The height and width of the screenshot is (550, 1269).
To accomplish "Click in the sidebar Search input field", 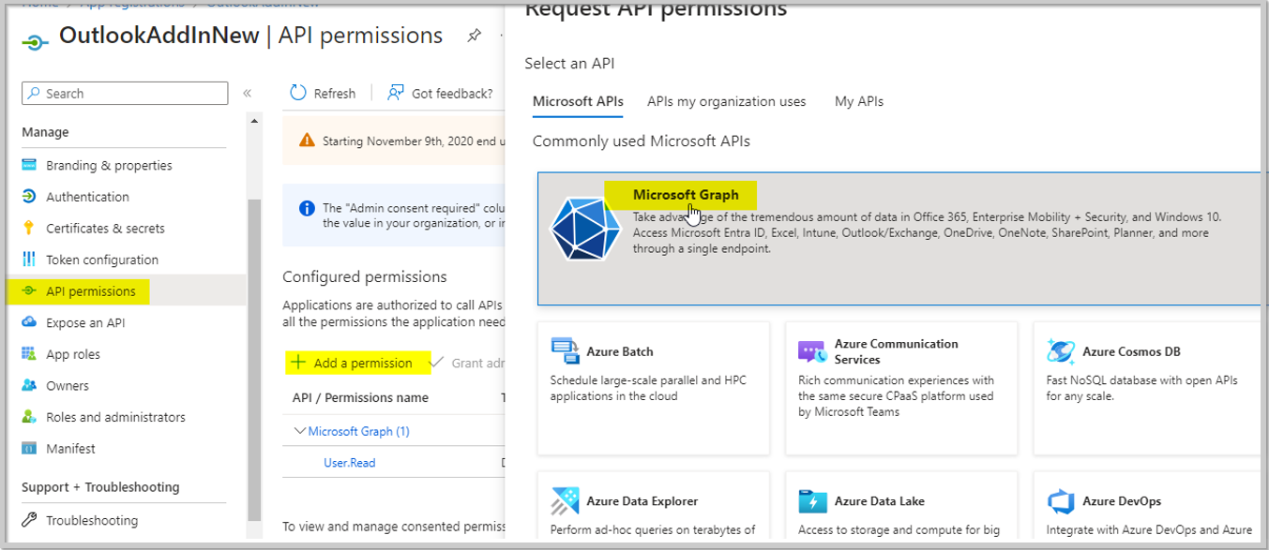I will (125, 93).
